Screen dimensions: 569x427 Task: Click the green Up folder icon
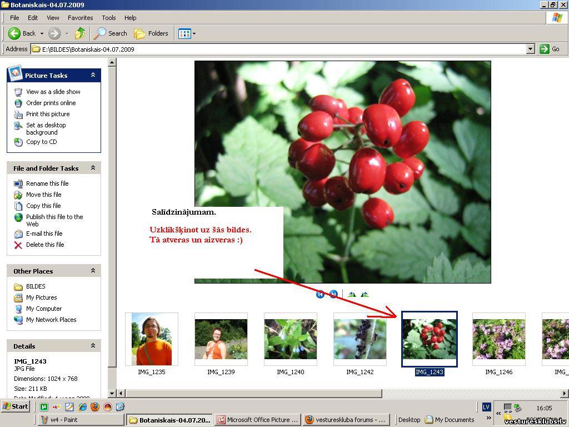coord(80,33)
